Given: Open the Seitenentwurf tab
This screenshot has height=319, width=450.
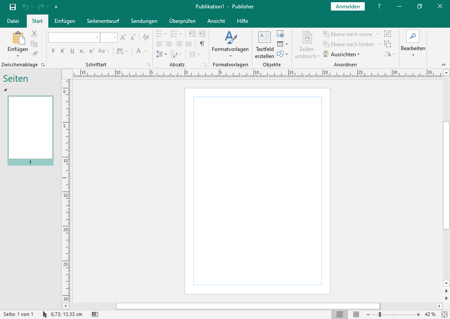Looking at the screenshot, I should (103, 21).
